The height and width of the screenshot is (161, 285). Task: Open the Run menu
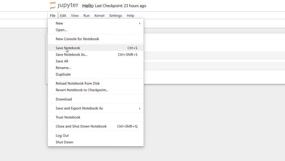(86, 16)
